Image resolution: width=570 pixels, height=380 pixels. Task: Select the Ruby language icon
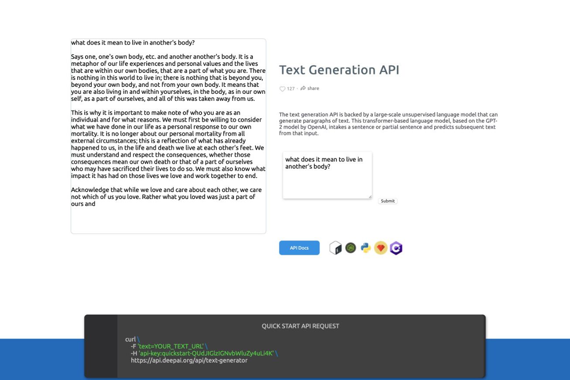pyautogui.click(x=381, y=248)
